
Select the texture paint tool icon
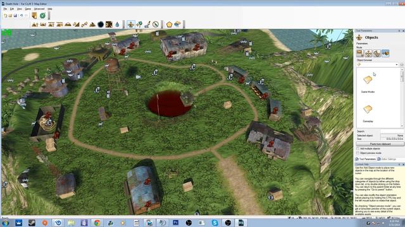pyautogui.click(x=109, y=25)
